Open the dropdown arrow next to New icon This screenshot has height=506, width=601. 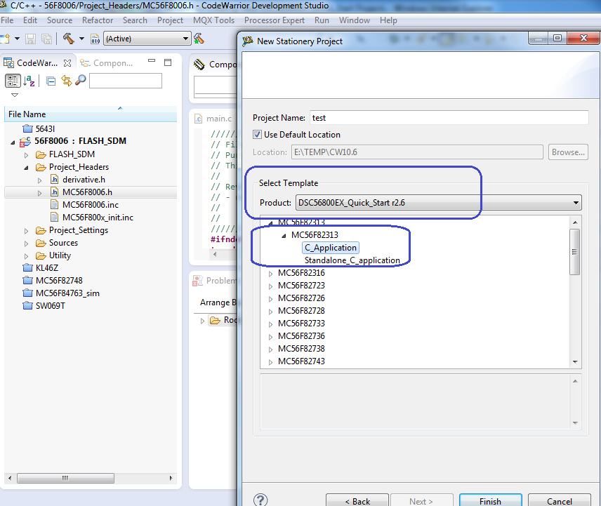click(x=17, y=39)
